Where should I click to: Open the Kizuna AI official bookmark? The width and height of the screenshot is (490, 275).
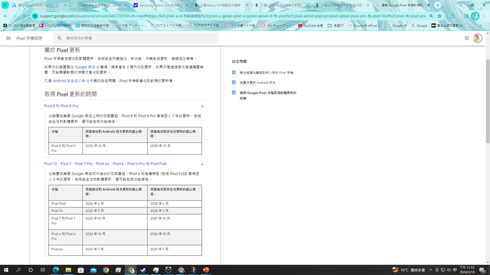pyautogui.click(x=365, y=25)
